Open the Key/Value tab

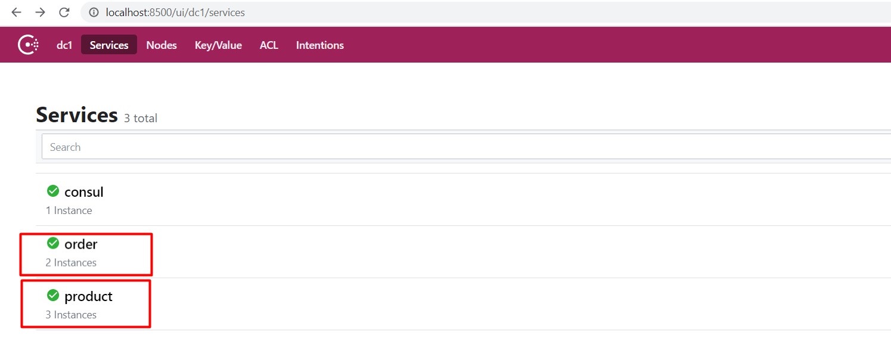218,45
